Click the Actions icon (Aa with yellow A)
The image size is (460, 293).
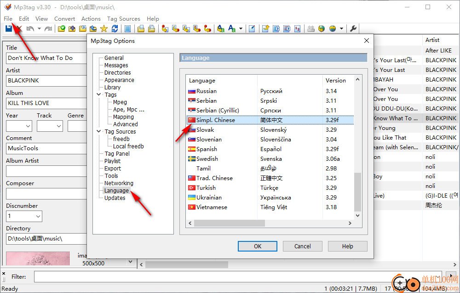coord(221,29)
